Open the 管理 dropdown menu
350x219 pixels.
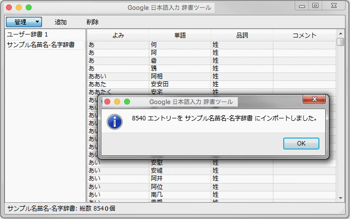[24, 22]
